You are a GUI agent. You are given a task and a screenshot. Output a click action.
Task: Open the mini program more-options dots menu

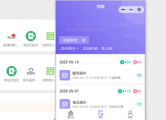coord(123,10)
